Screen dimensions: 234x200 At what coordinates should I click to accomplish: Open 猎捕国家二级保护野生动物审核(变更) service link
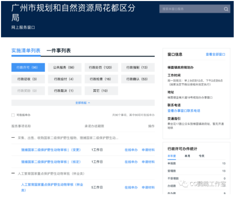click(x=51, y=150)
